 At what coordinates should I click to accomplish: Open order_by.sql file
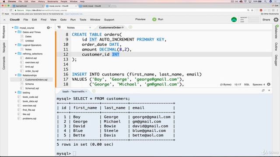pos(31,71)
